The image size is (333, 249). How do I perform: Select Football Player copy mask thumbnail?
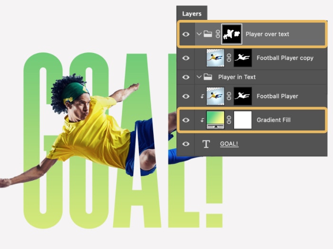[x=243, y=58]
